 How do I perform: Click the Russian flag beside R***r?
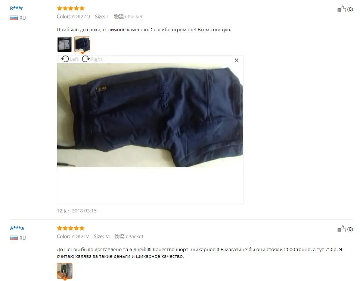(14, 18)
